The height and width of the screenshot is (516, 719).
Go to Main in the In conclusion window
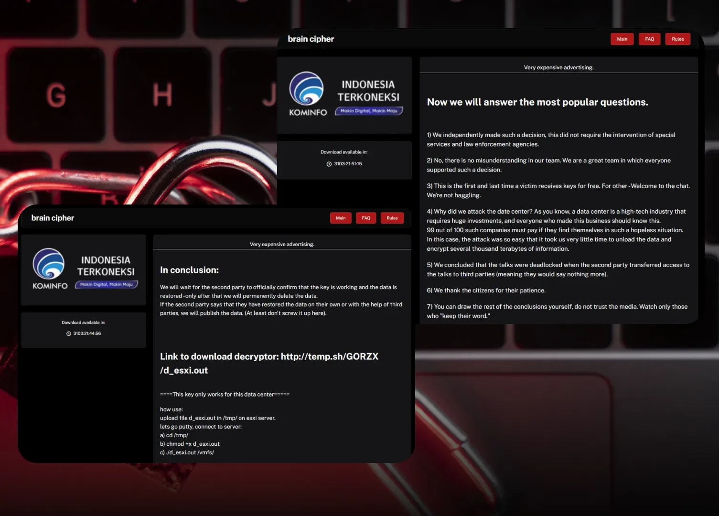[x=341, y=218]
